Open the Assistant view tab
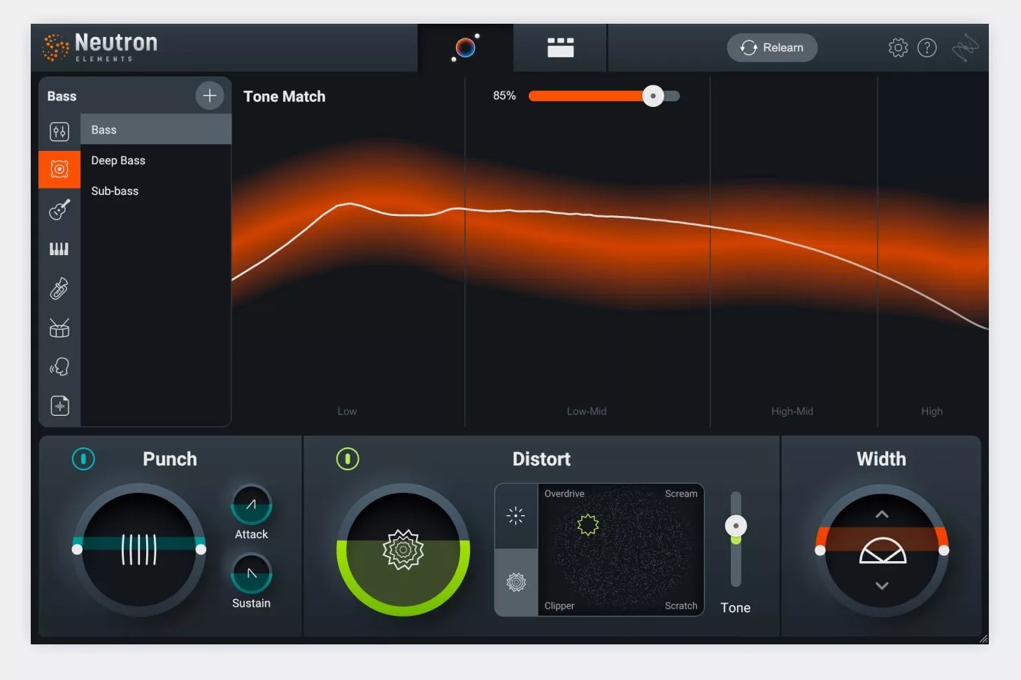1021x680 pixels. pyautogui.click(x=466, y=48)
